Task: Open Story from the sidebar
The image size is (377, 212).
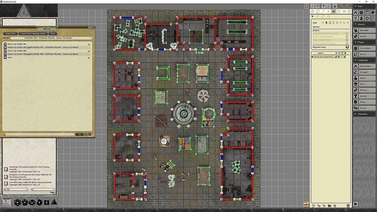Action: [x=364, y=102]
